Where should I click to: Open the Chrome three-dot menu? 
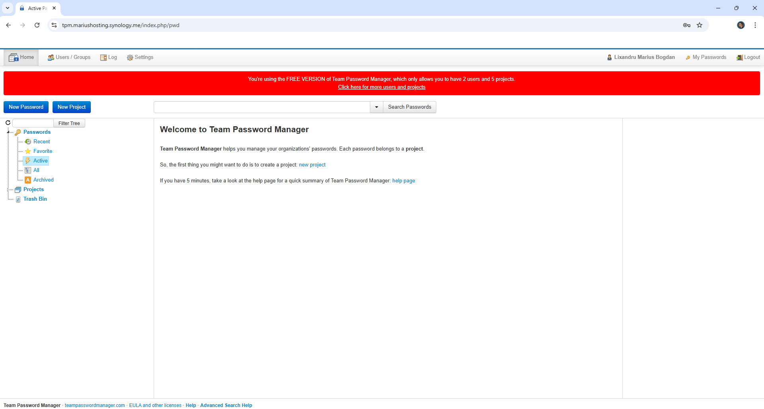755,25
